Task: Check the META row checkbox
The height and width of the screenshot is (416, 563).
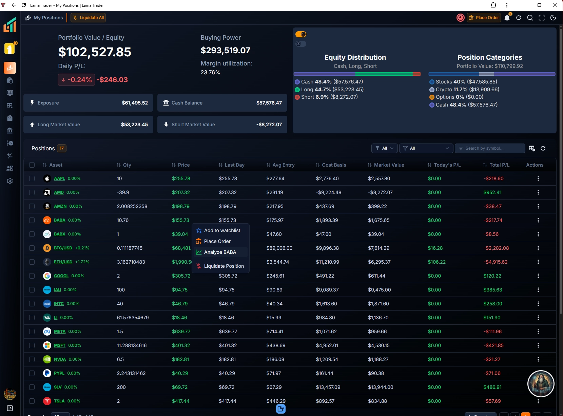Action: click(32, 332)
